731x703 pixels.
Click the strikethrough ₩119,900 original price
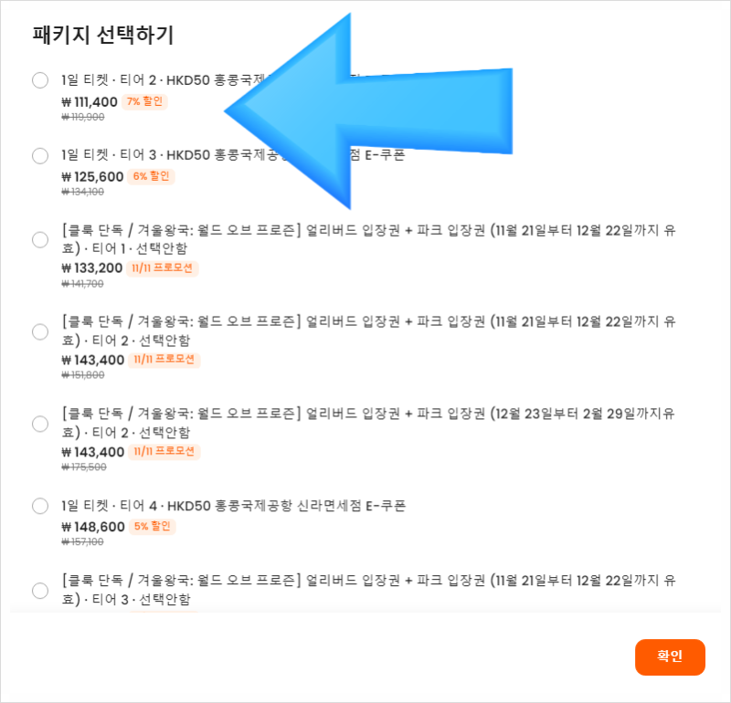[83, 117]
